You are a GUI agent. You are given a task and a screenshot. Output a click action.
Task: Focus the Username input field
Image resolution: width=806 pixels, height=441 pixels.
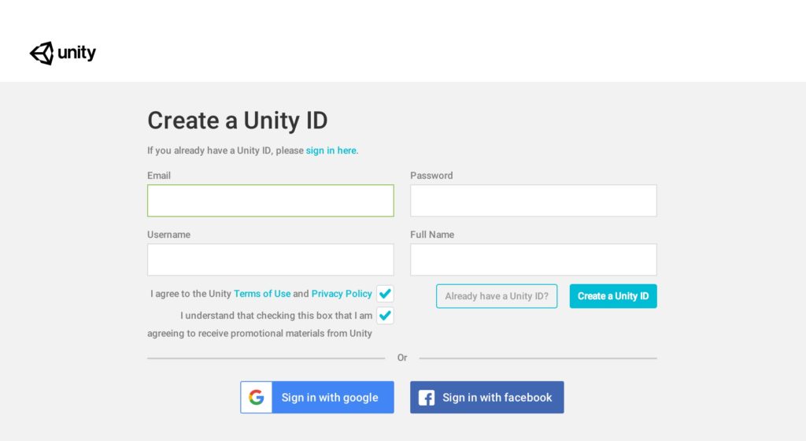point(271,260)
